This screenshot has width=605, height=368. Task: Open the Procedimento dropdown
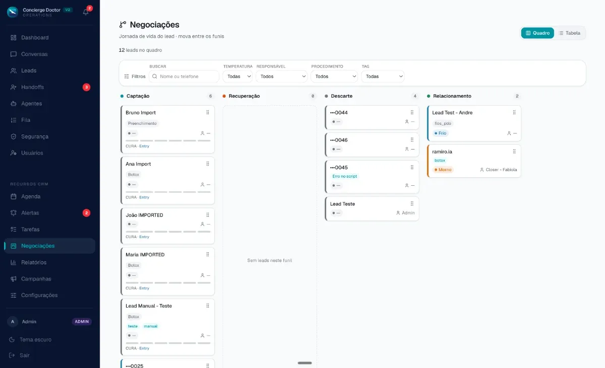[x=334, y=77]
